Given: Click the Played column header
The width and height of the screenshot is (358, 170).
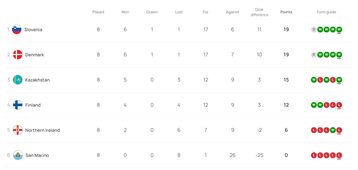Looking at the screenshot, I should coord(98,12).
